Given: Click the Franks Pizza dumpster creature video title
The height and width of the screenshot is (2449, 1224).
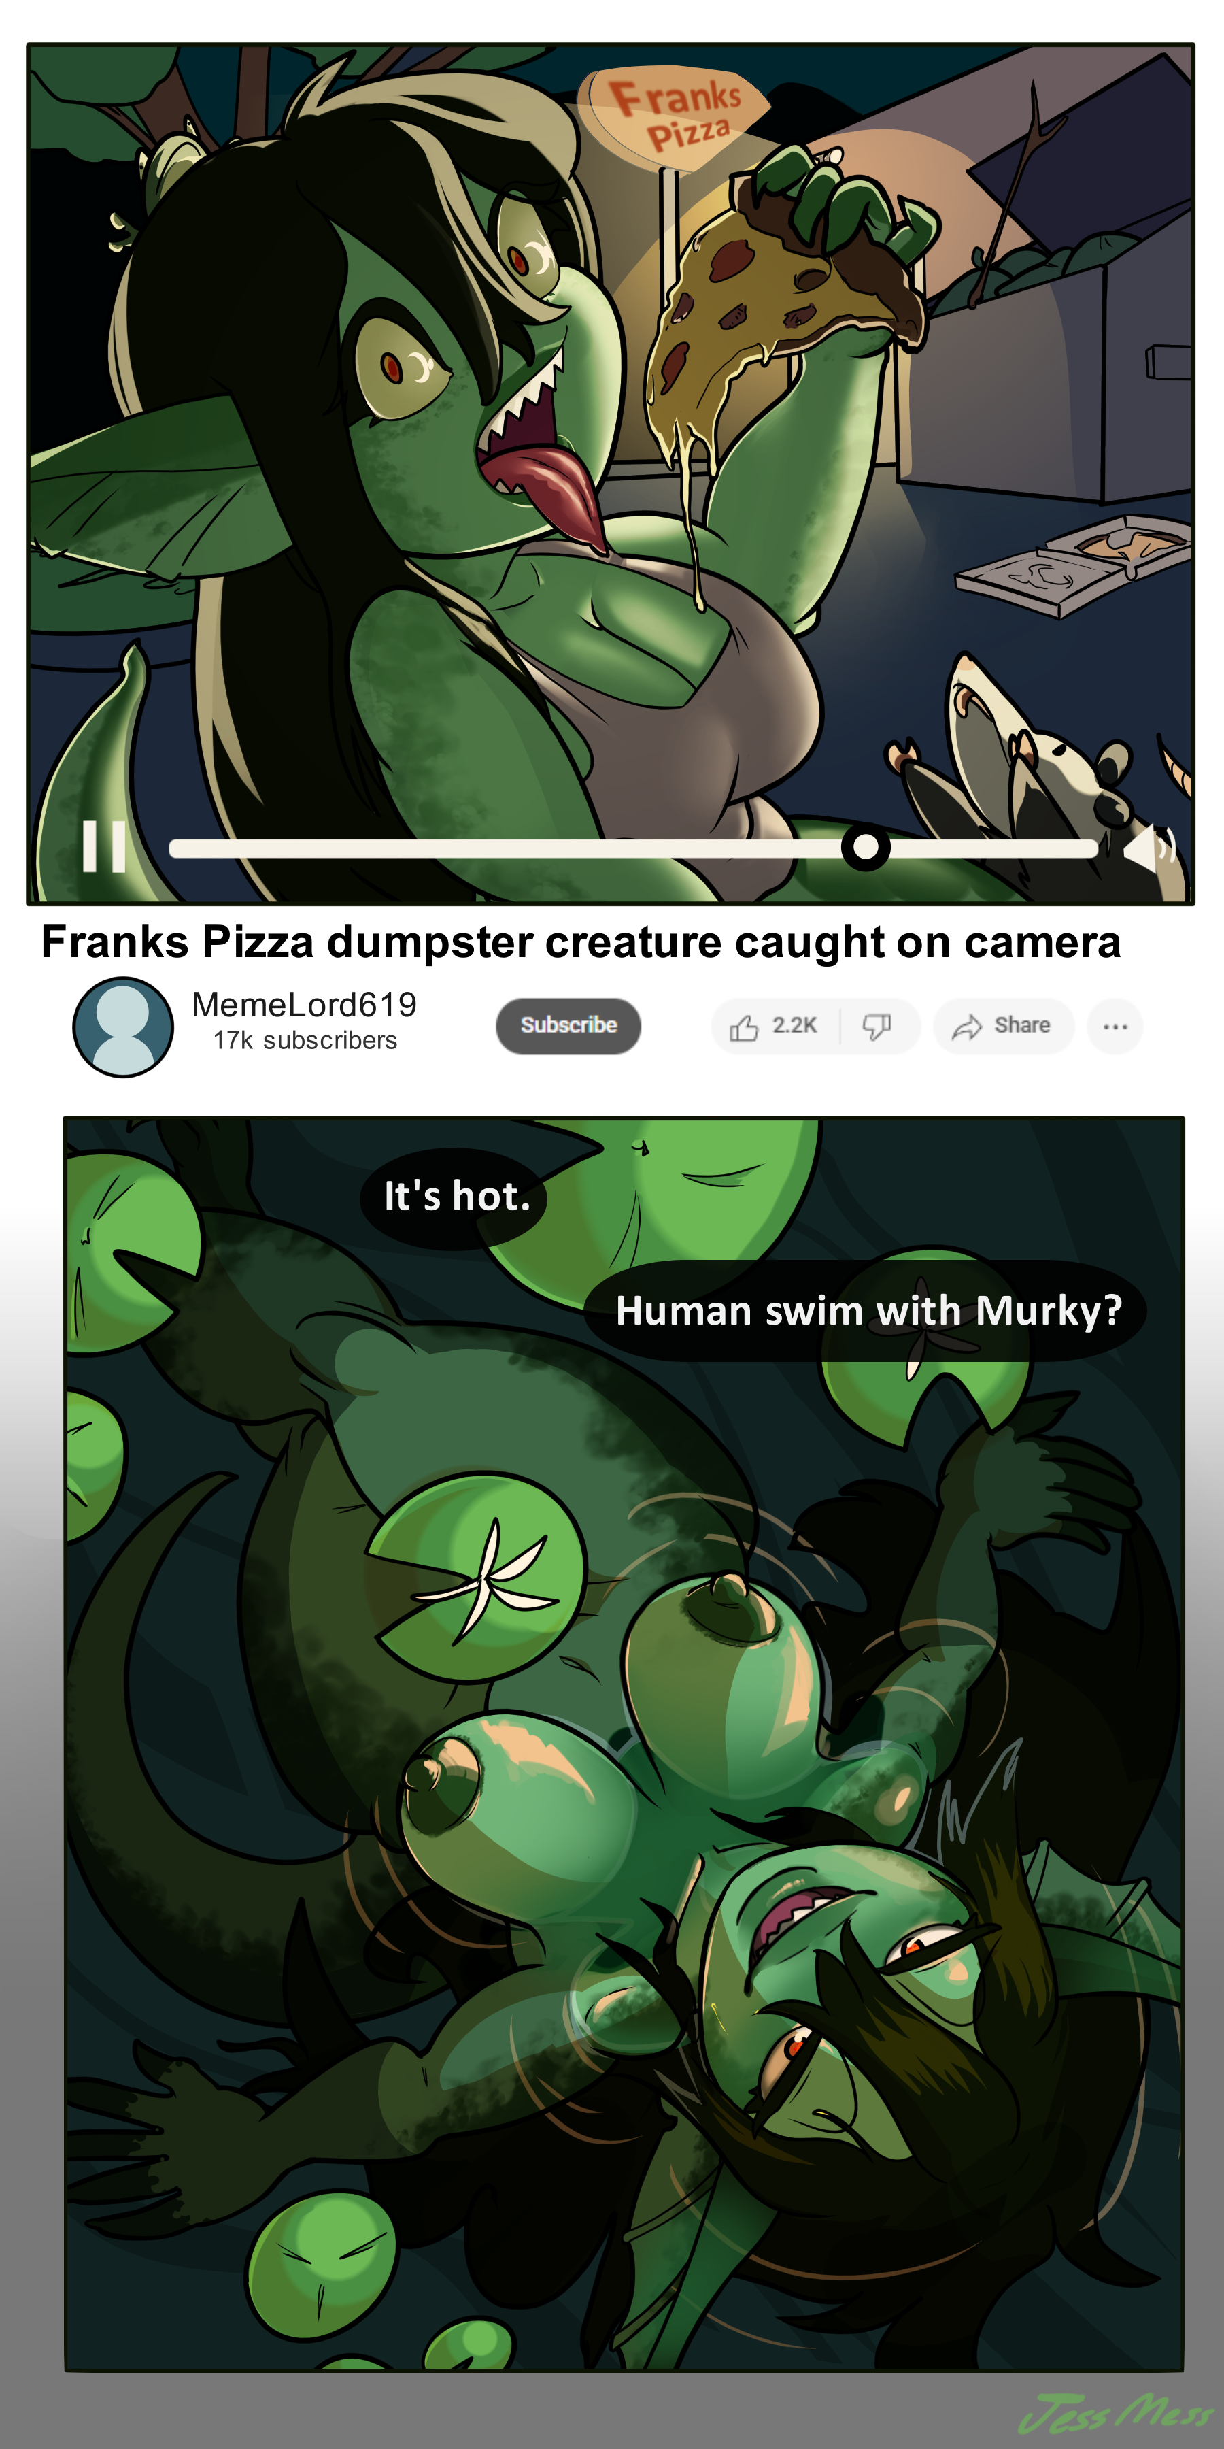Looking at the screenshot, I should [581, 942].
